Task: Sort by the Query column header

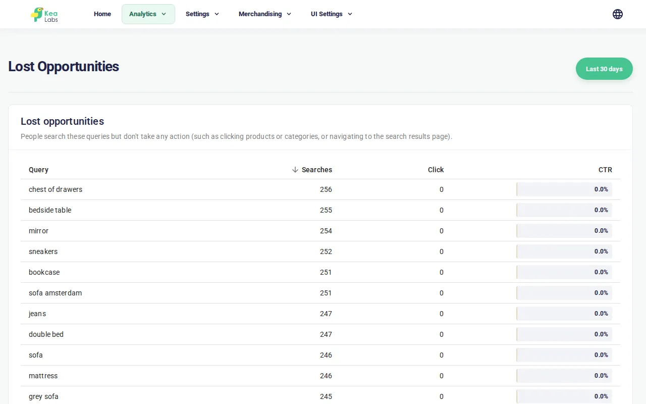Action: coord(39,170)
